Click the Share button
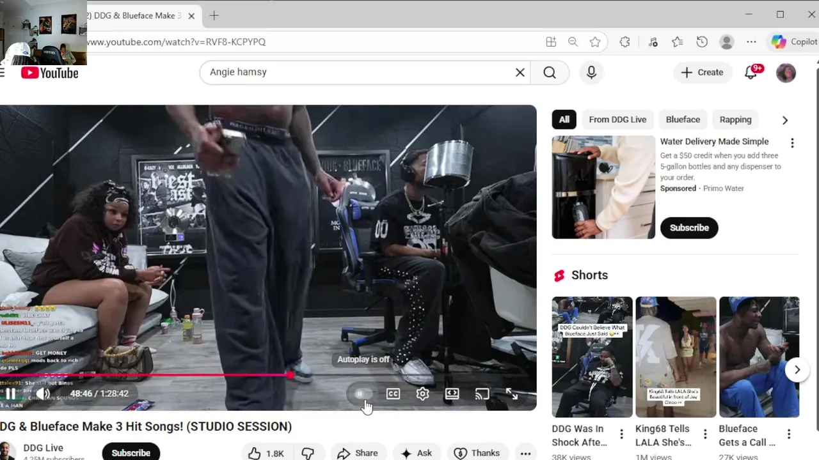 [x=358, y=453]
